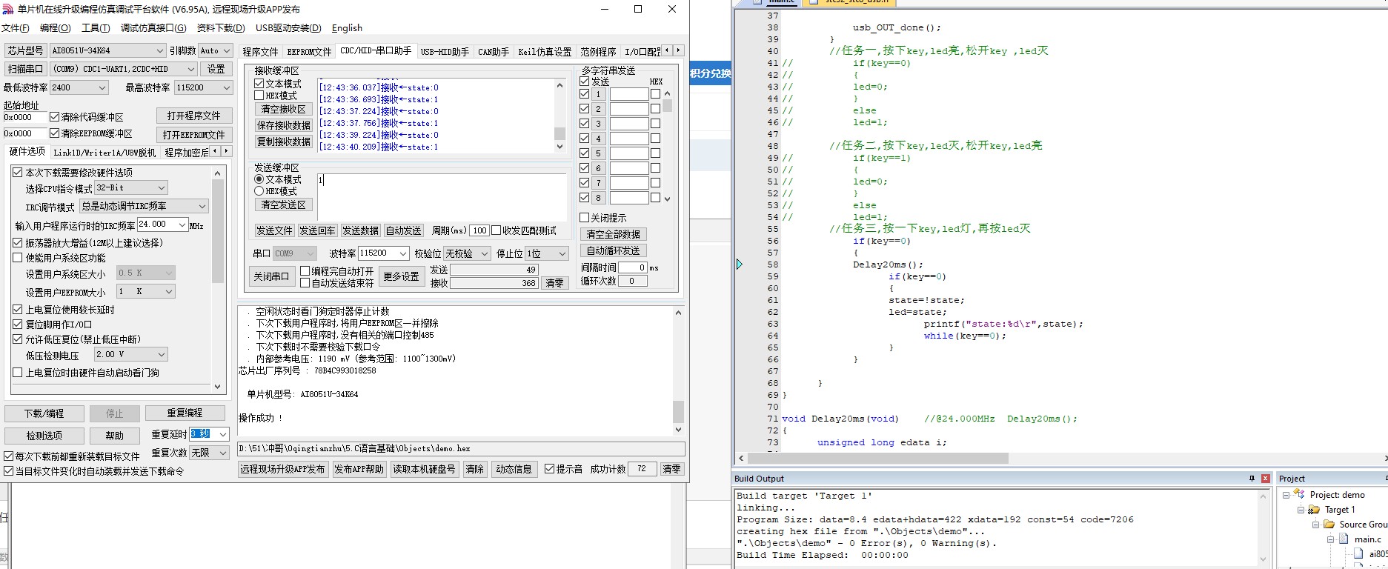Enable send-receive match test checkbox
The height and width of the screenshot is (569, 1388).
pos(497,230)
